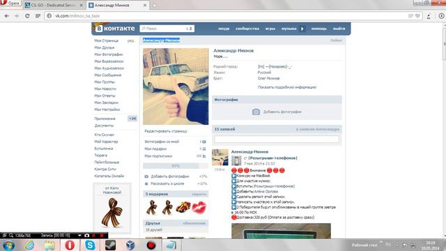Open Мои Настройки in sidebar
The image size is (446, 251).
(107, 109)
